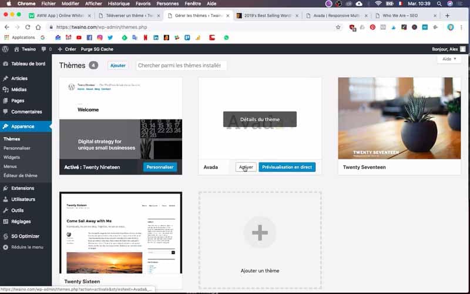Viewport: 470px width, 294px height.
Task: Open Widgets under Apparence
Action: [x=12, y=157]
